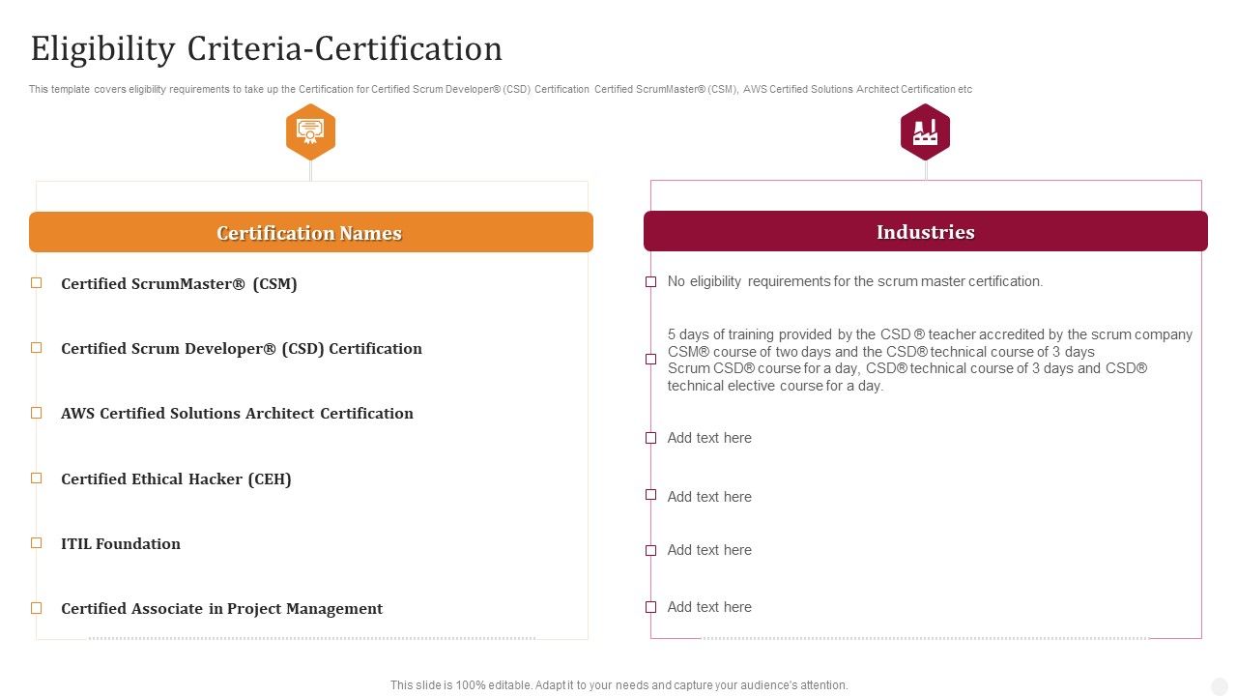The height and width of the screenshot is (696, 1237).
Task: Check the square box beside Certified ScrumMaster (CSM)
Action: point(37,283)
